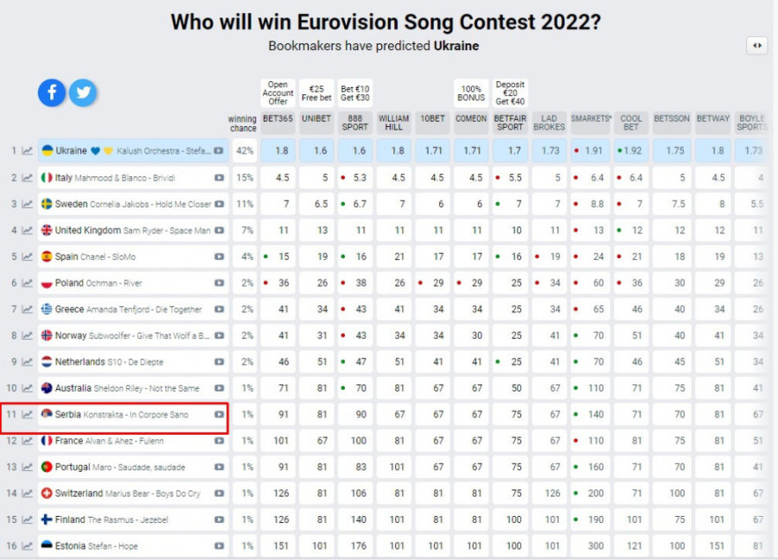Play Estonia's Stefan - Hope video

219,546
